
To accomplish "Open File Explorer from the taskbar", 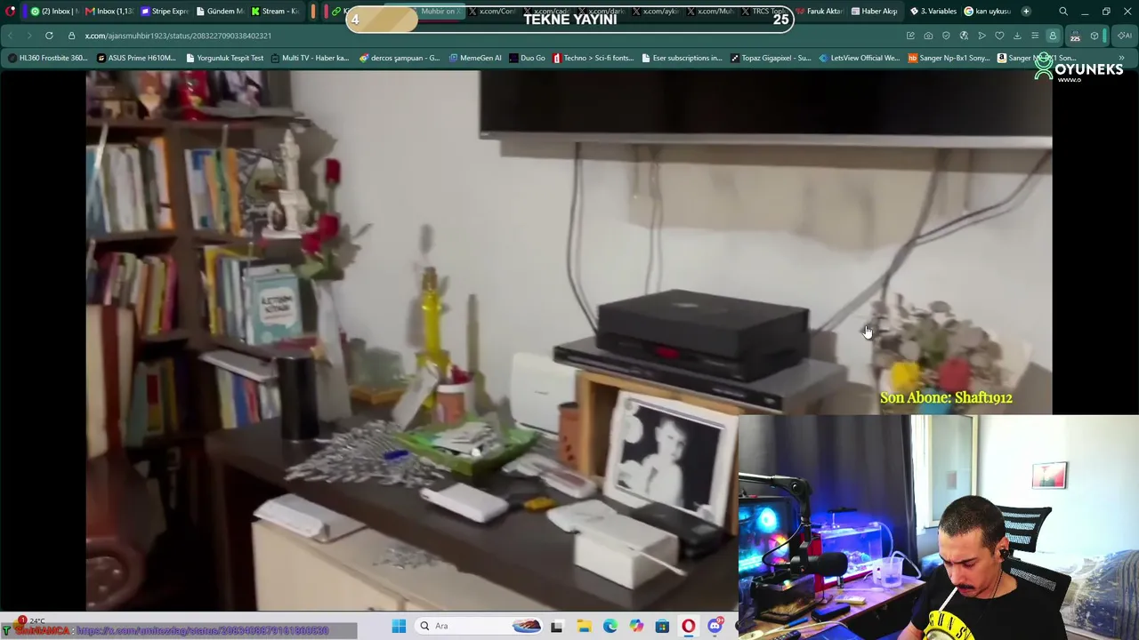I will [x=584, y=626].
